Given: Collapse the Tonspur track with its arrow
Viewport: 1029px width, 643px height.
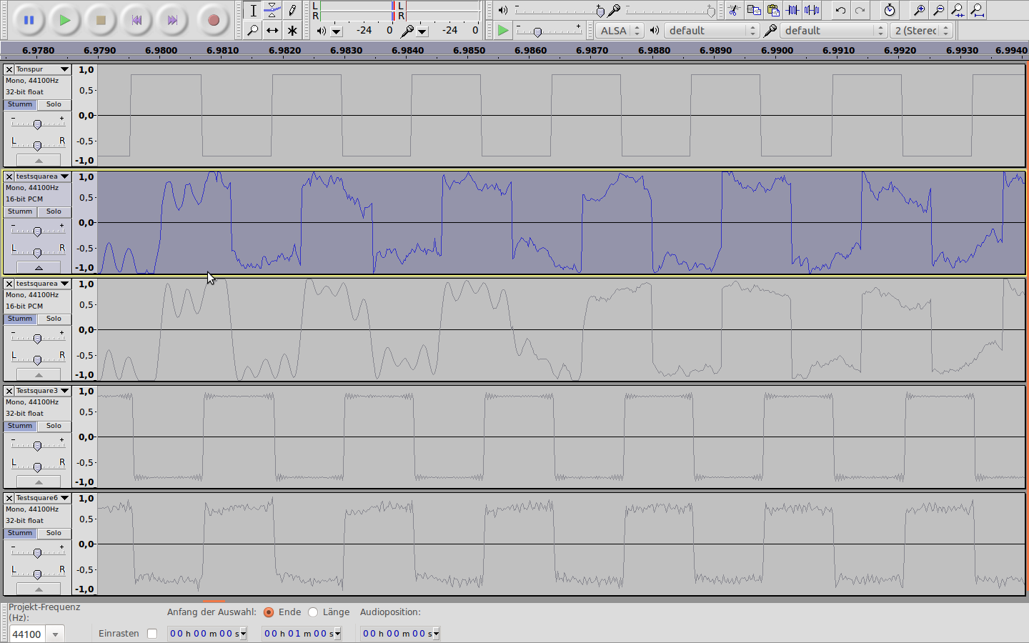Looking at the screenshot, I should click(x=39, y=161).
